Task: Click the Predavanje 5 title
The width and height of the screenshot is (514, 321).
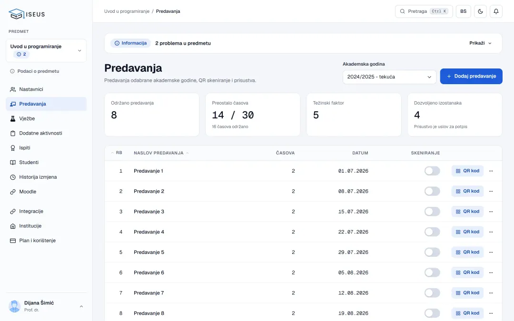Action: [x=149, y=252]
